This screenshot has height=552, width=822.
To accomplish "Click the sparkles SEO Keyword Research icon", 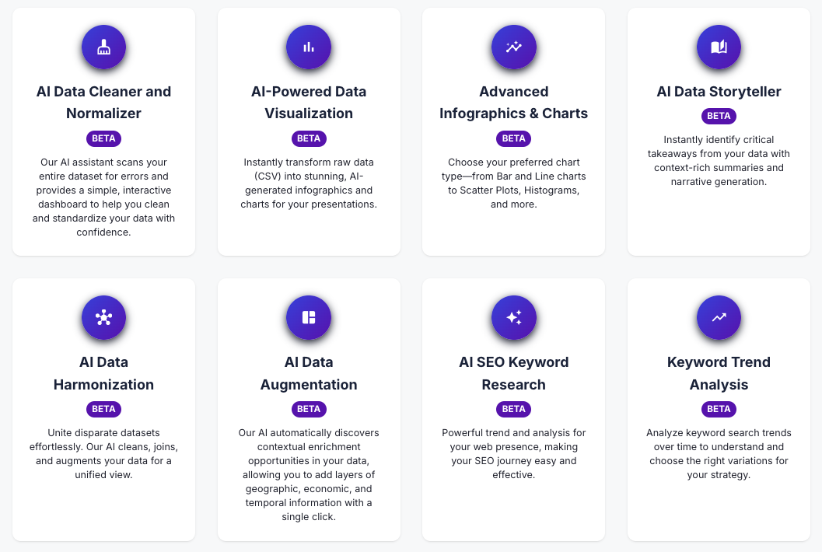I will pos(513,318).
